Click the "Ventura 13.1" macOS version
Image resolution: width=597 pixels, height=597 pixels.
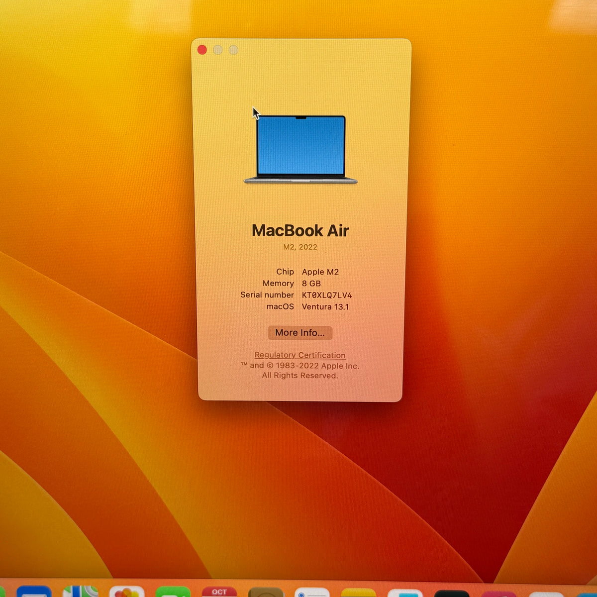click(x=325, y=307)
